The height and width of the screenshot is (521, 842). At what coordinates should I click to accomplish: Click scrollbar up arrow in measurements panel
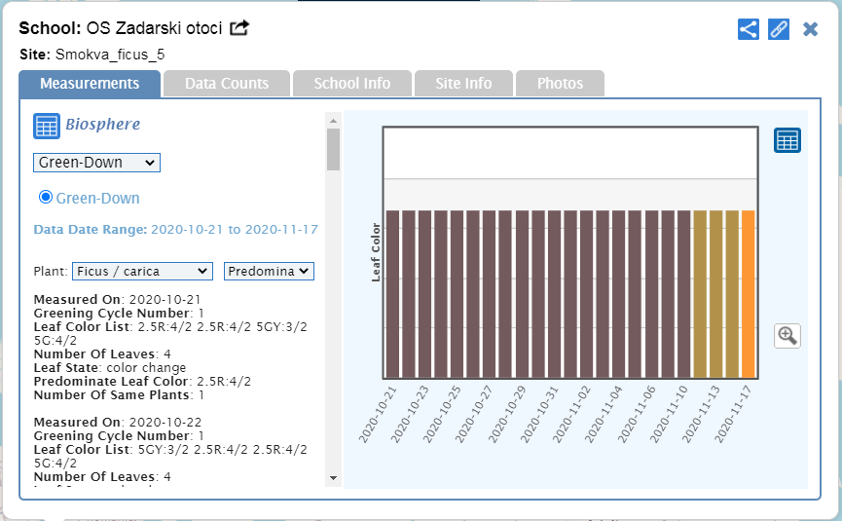pos(333,121)
